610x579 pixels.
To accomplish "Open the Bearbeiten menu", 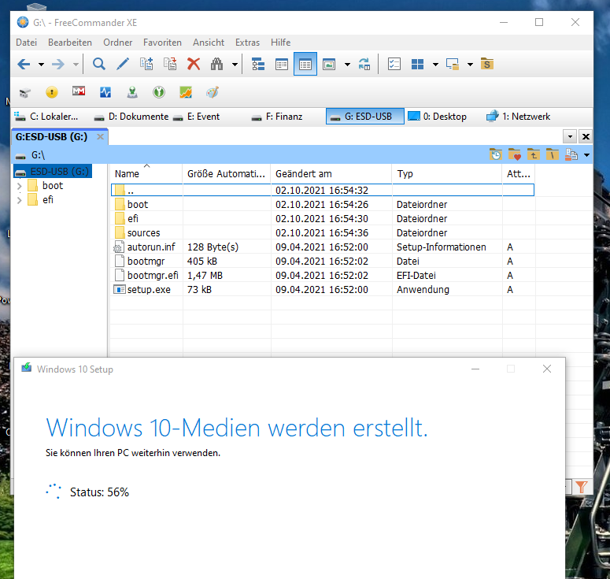I will coord(70,43).
